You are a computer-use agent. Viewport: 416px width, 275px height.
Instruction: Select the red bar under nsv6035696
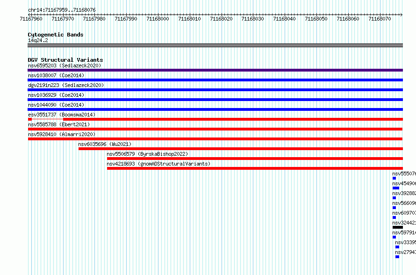(x=241, y=149)
